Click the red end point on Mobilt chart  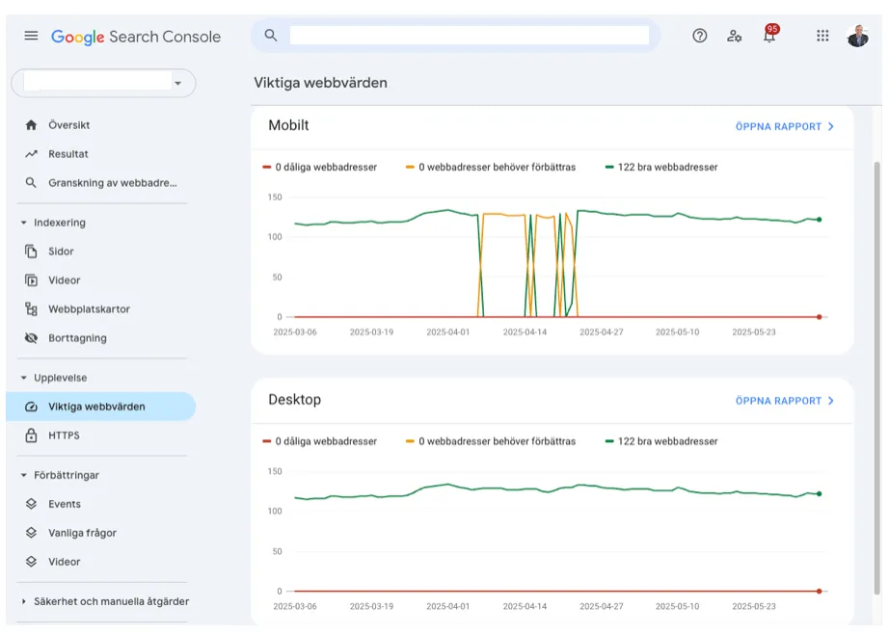click(820, 317)
